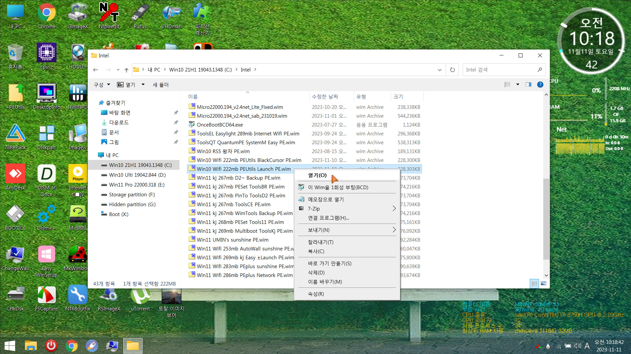Launch FSCapture desktop shortcut

tap(46, 298)
